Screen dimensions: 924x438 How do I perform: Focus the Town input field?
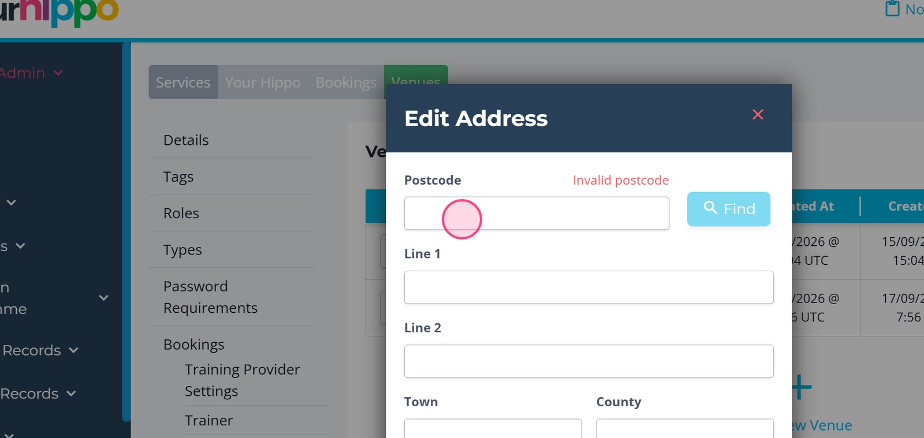[493, 428]
